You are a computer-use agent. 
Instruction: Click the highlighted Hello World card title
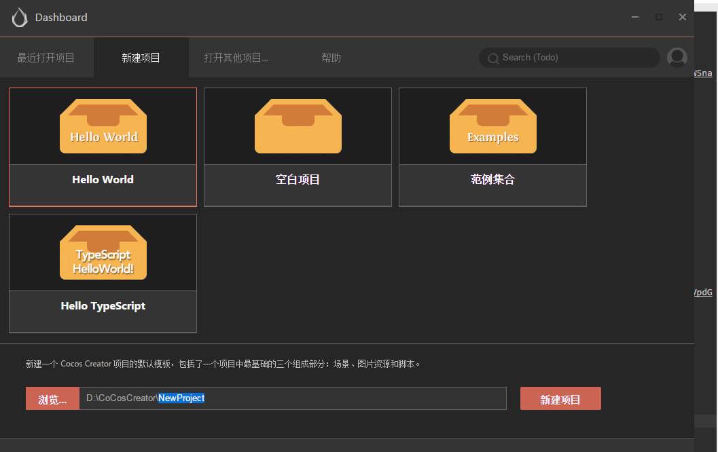point(103,179)
